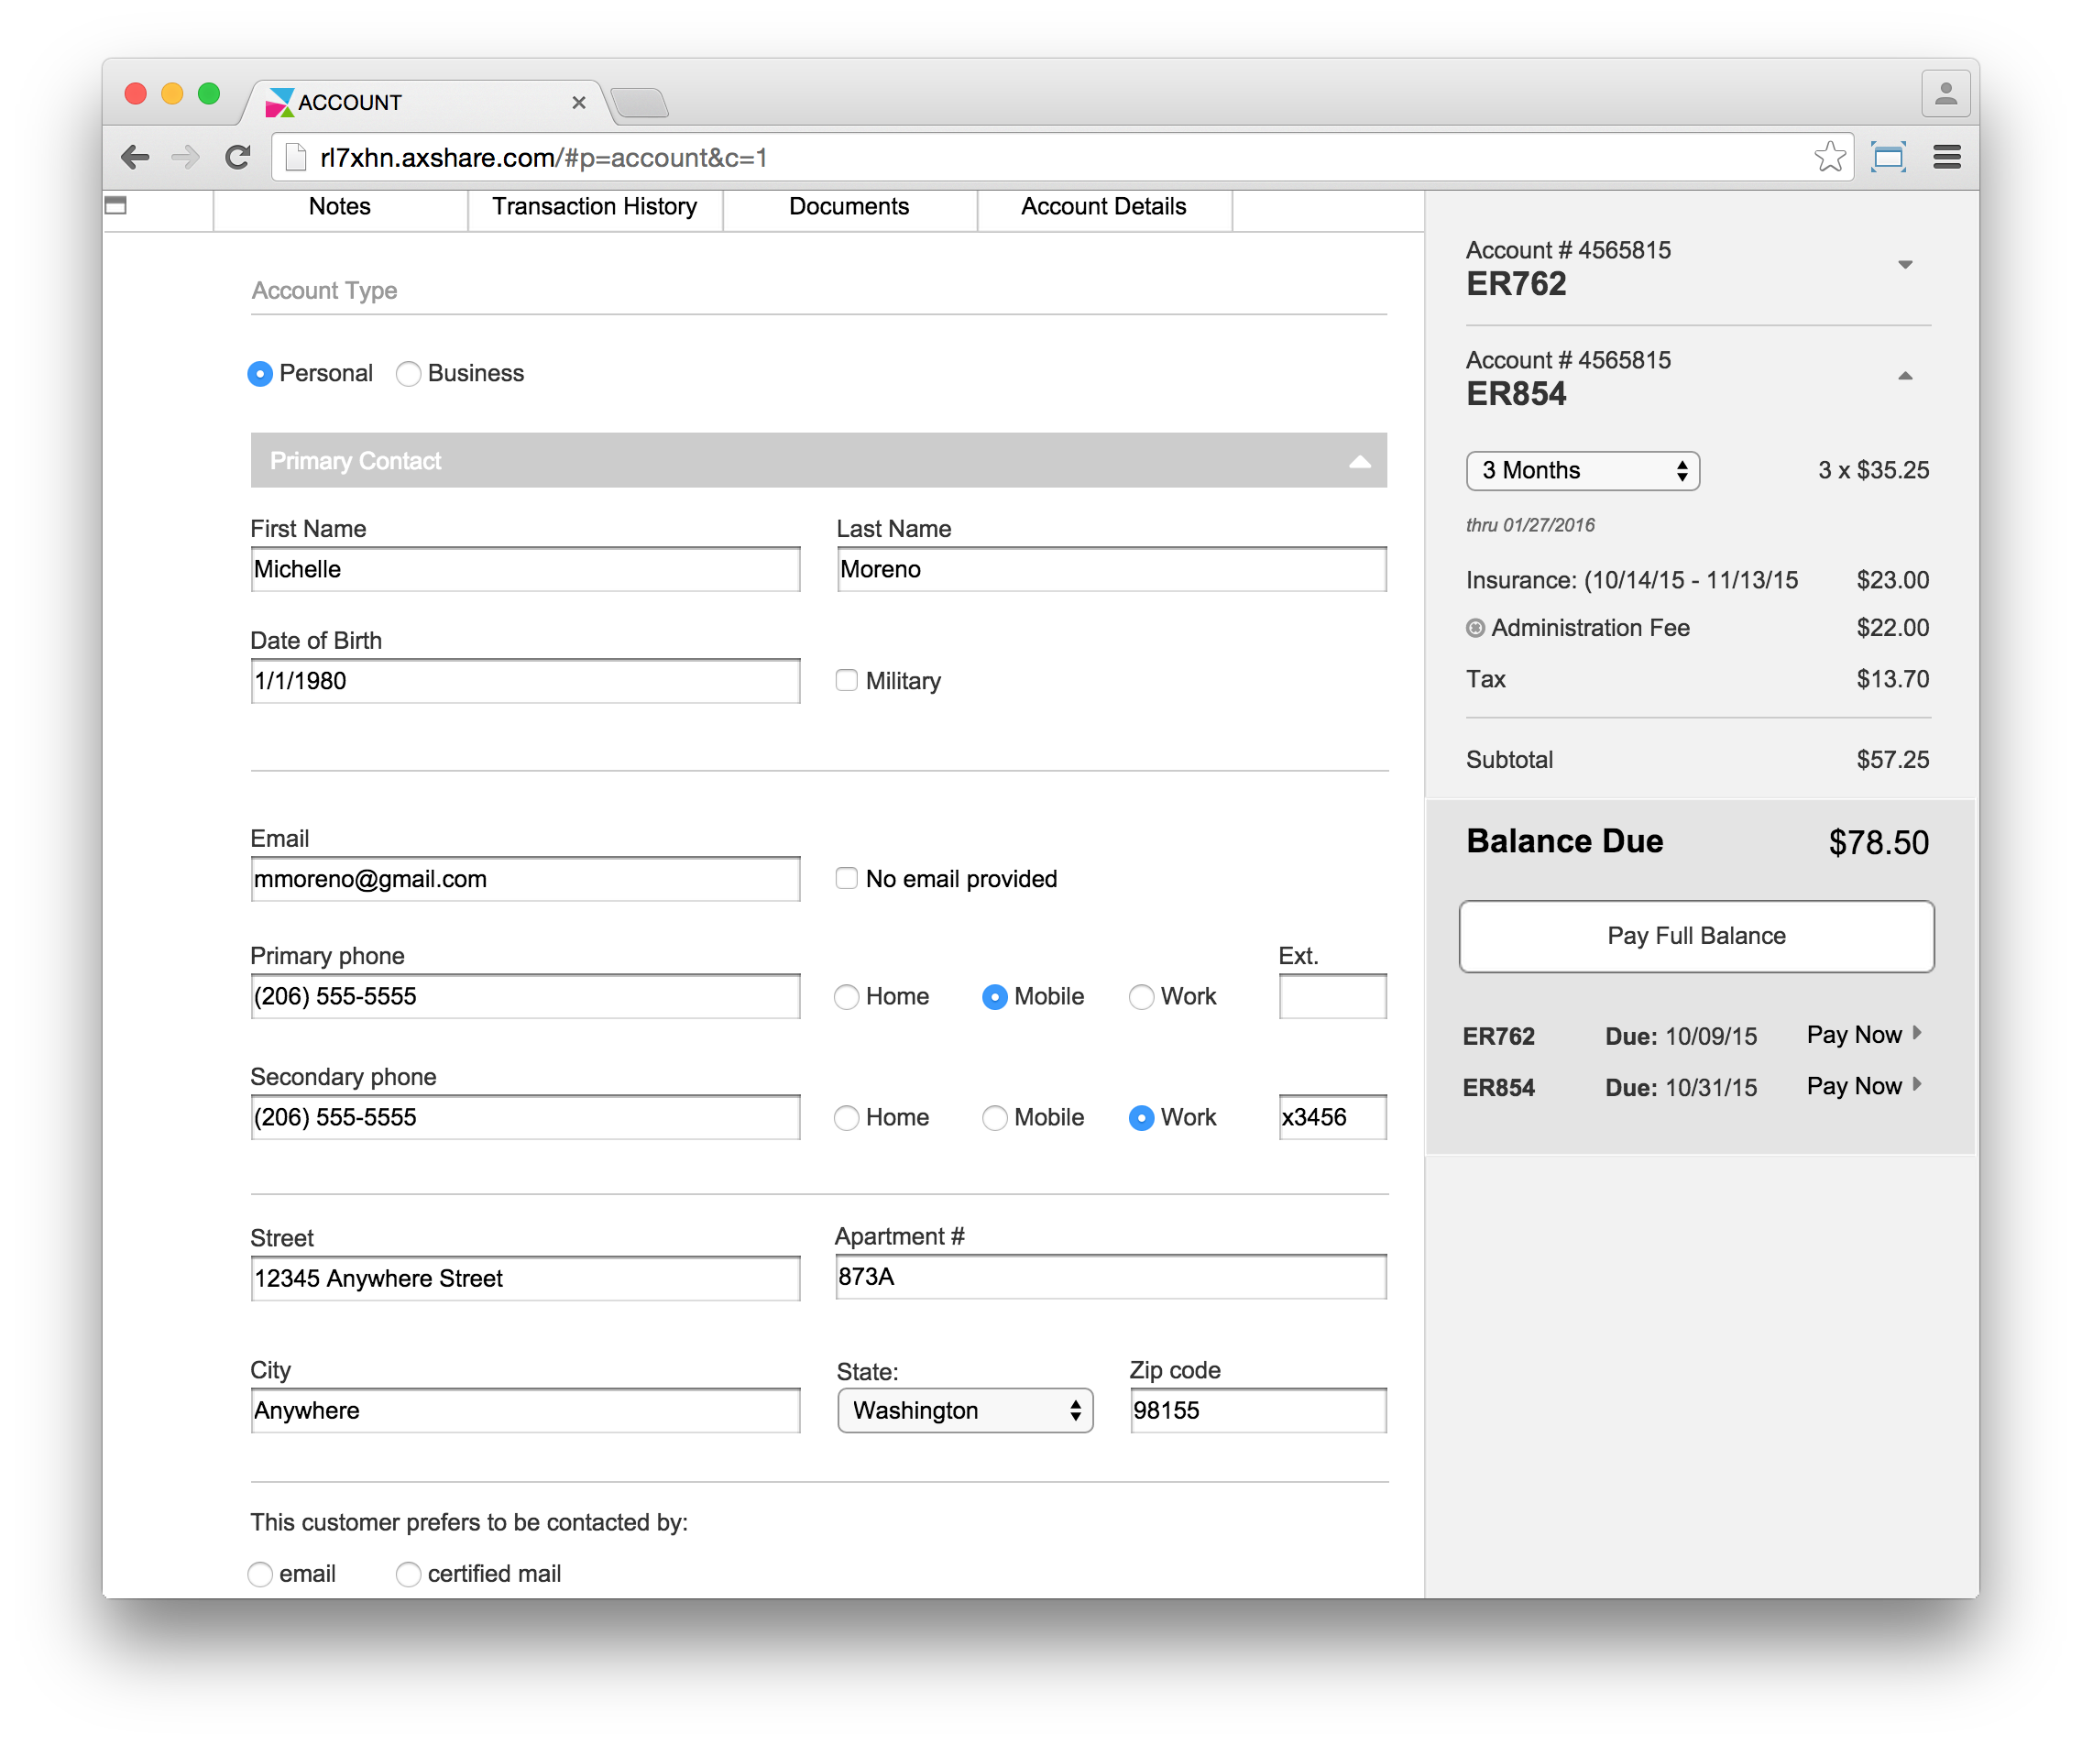Click the Pay Full Balance button
2082x1745 pixels.
click(1695, 936)
